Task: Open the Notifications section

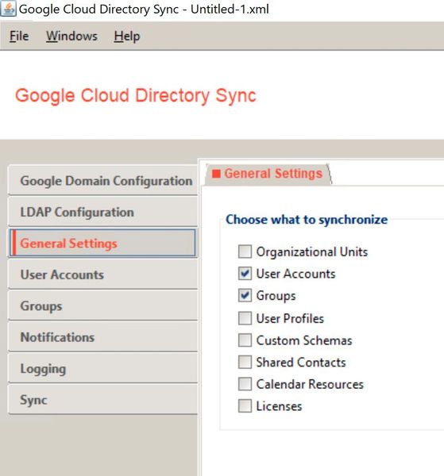Action: coord(103,337)
